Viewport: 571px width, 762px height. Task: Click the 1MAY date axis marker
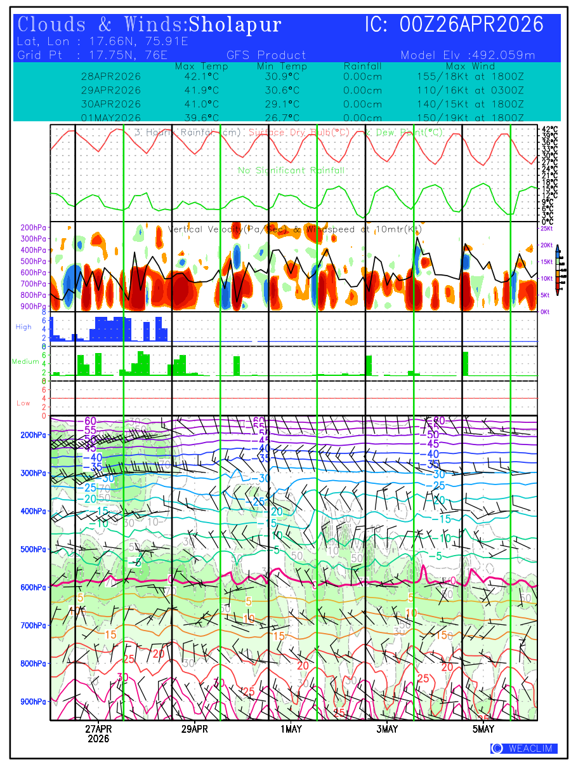(291, 729)
